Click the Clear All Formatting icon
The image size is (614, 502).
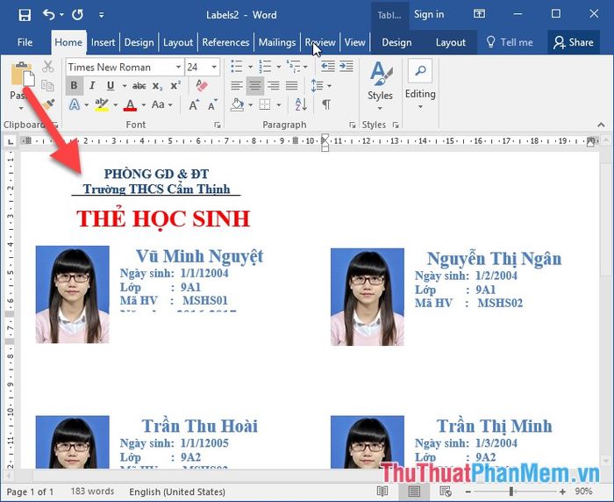point(202,86)
